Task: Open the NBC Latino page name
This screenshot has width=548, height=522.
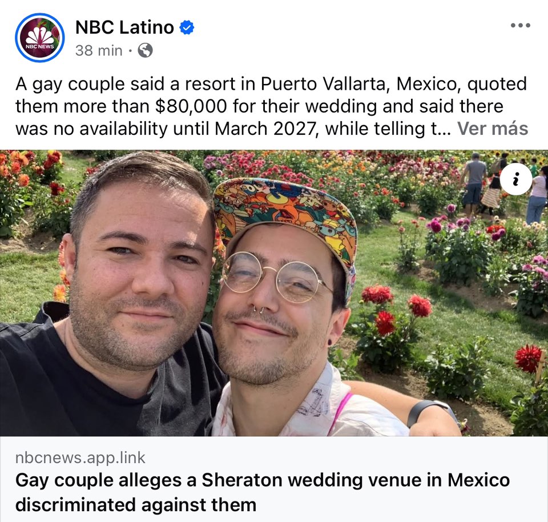Action: [x=124, y=27]
